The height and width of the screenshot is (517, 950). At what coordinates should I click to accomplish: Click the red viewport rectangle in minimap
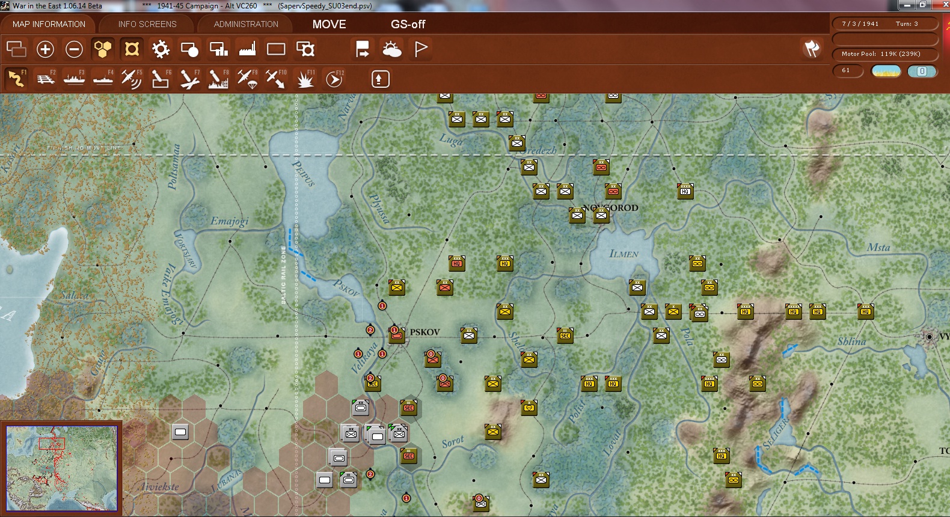pyautogui.click(x=52, y=444)
